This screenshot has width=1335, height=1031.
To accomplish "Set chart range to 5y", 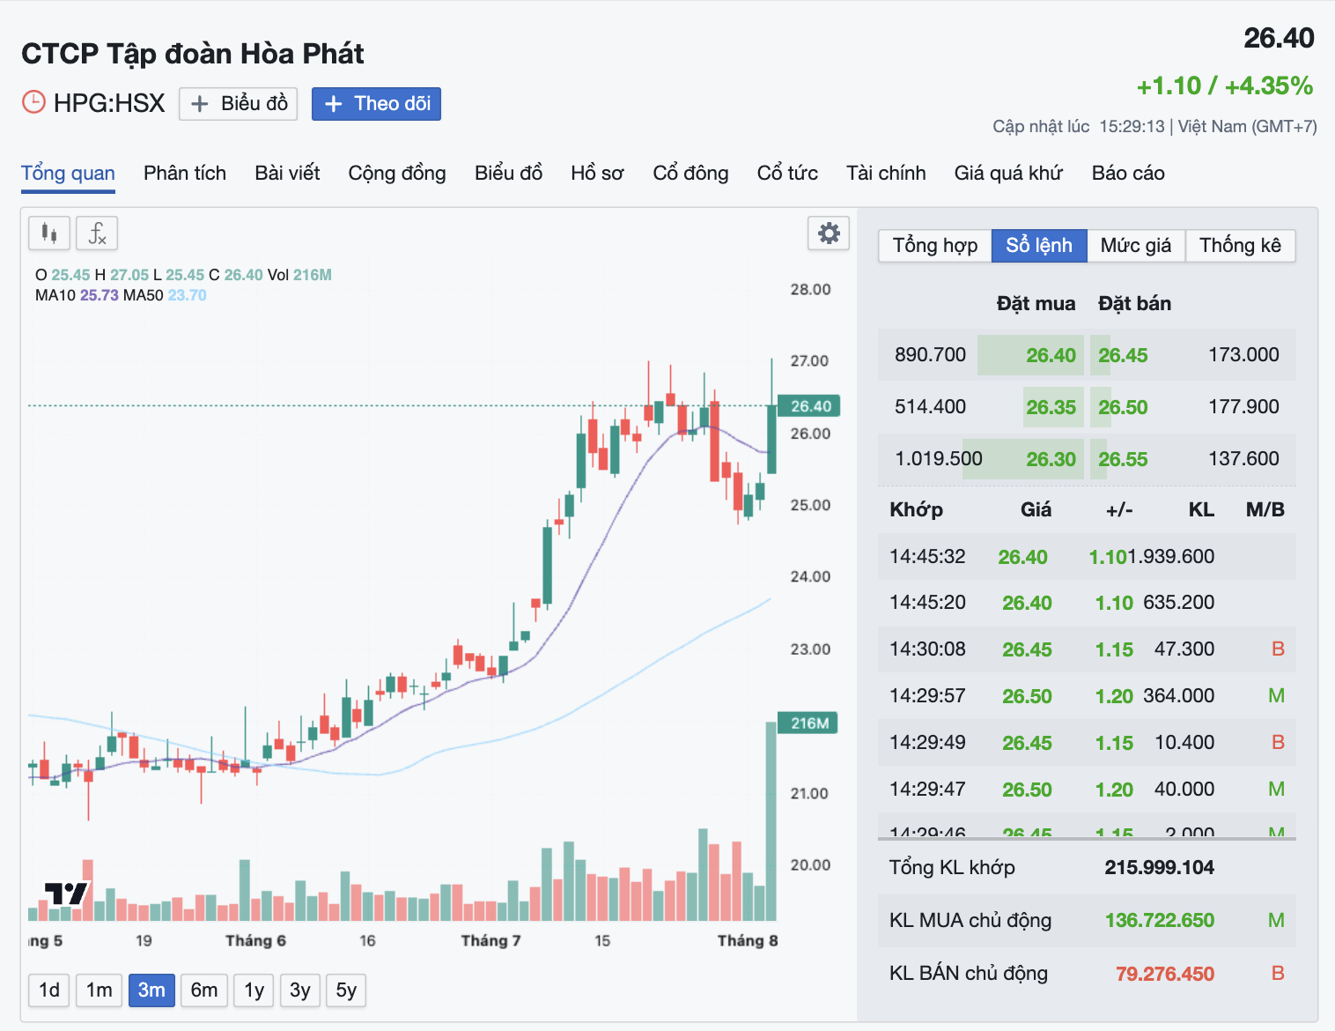I will pyautogui.click(x=346, y=990).
